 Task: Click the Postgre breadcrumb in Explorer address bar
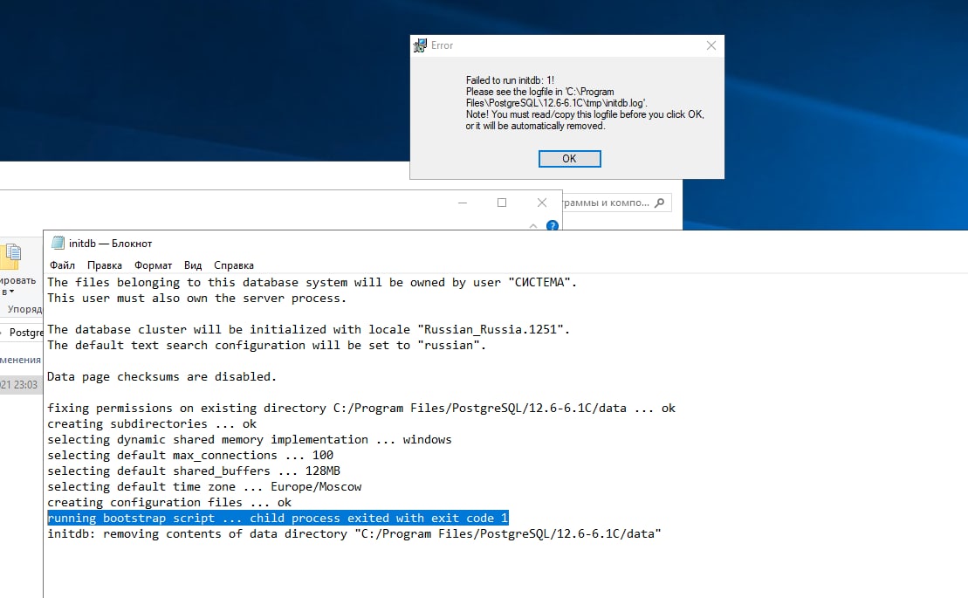26,332
